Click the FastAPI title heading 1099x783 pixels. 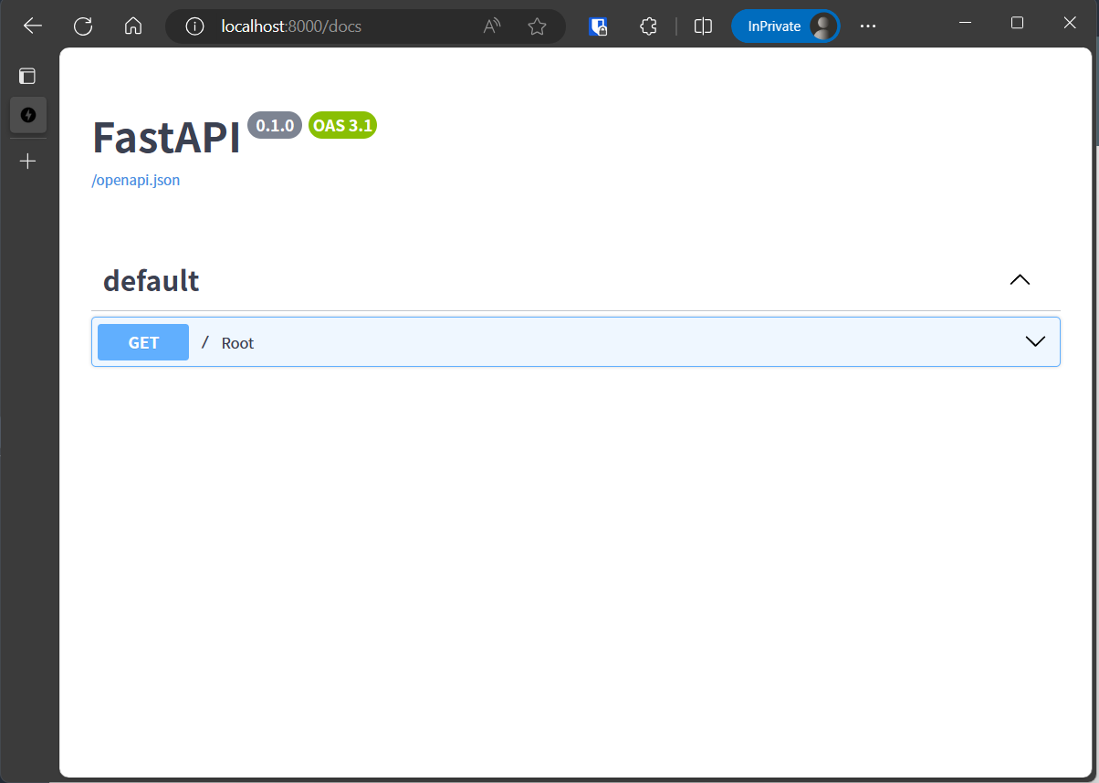click(x=166, y=138)
